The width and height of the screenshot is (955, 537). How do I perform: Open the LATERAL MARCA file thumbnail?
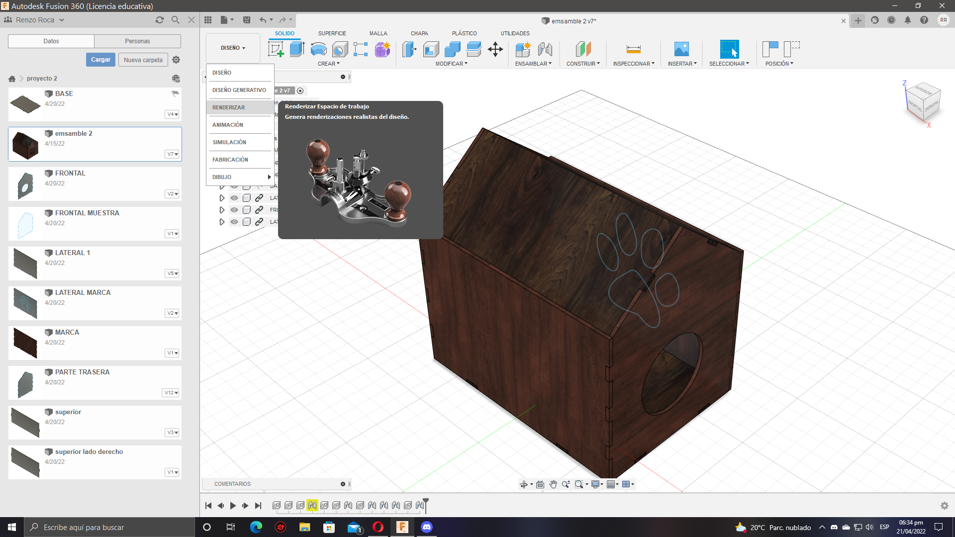[x=25, y=303]
